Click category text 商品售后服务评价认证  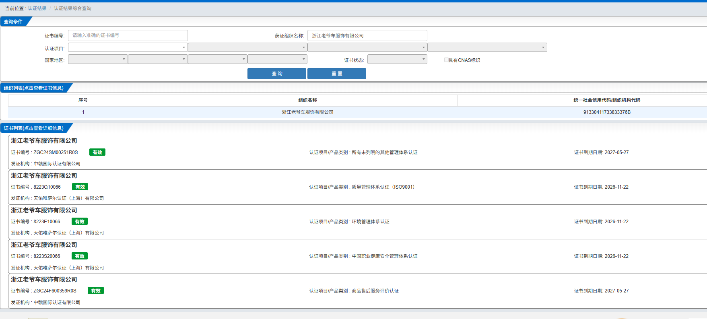tap(375, 291)
